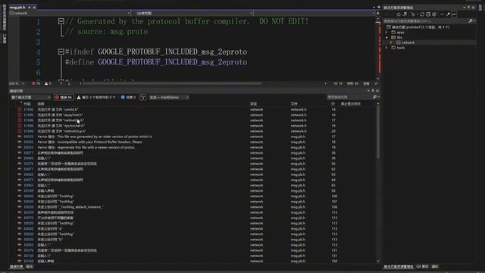Collapse the comment block fold at line 1

click(x=61, y=21)
